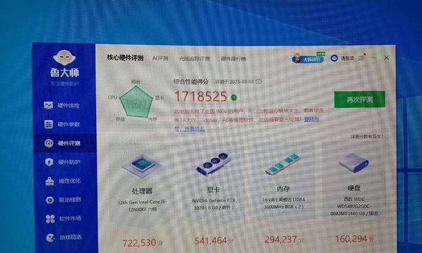The image size is (422, 253).
Task: Minimize the 鲁大师 window
Action: point(374,58)
